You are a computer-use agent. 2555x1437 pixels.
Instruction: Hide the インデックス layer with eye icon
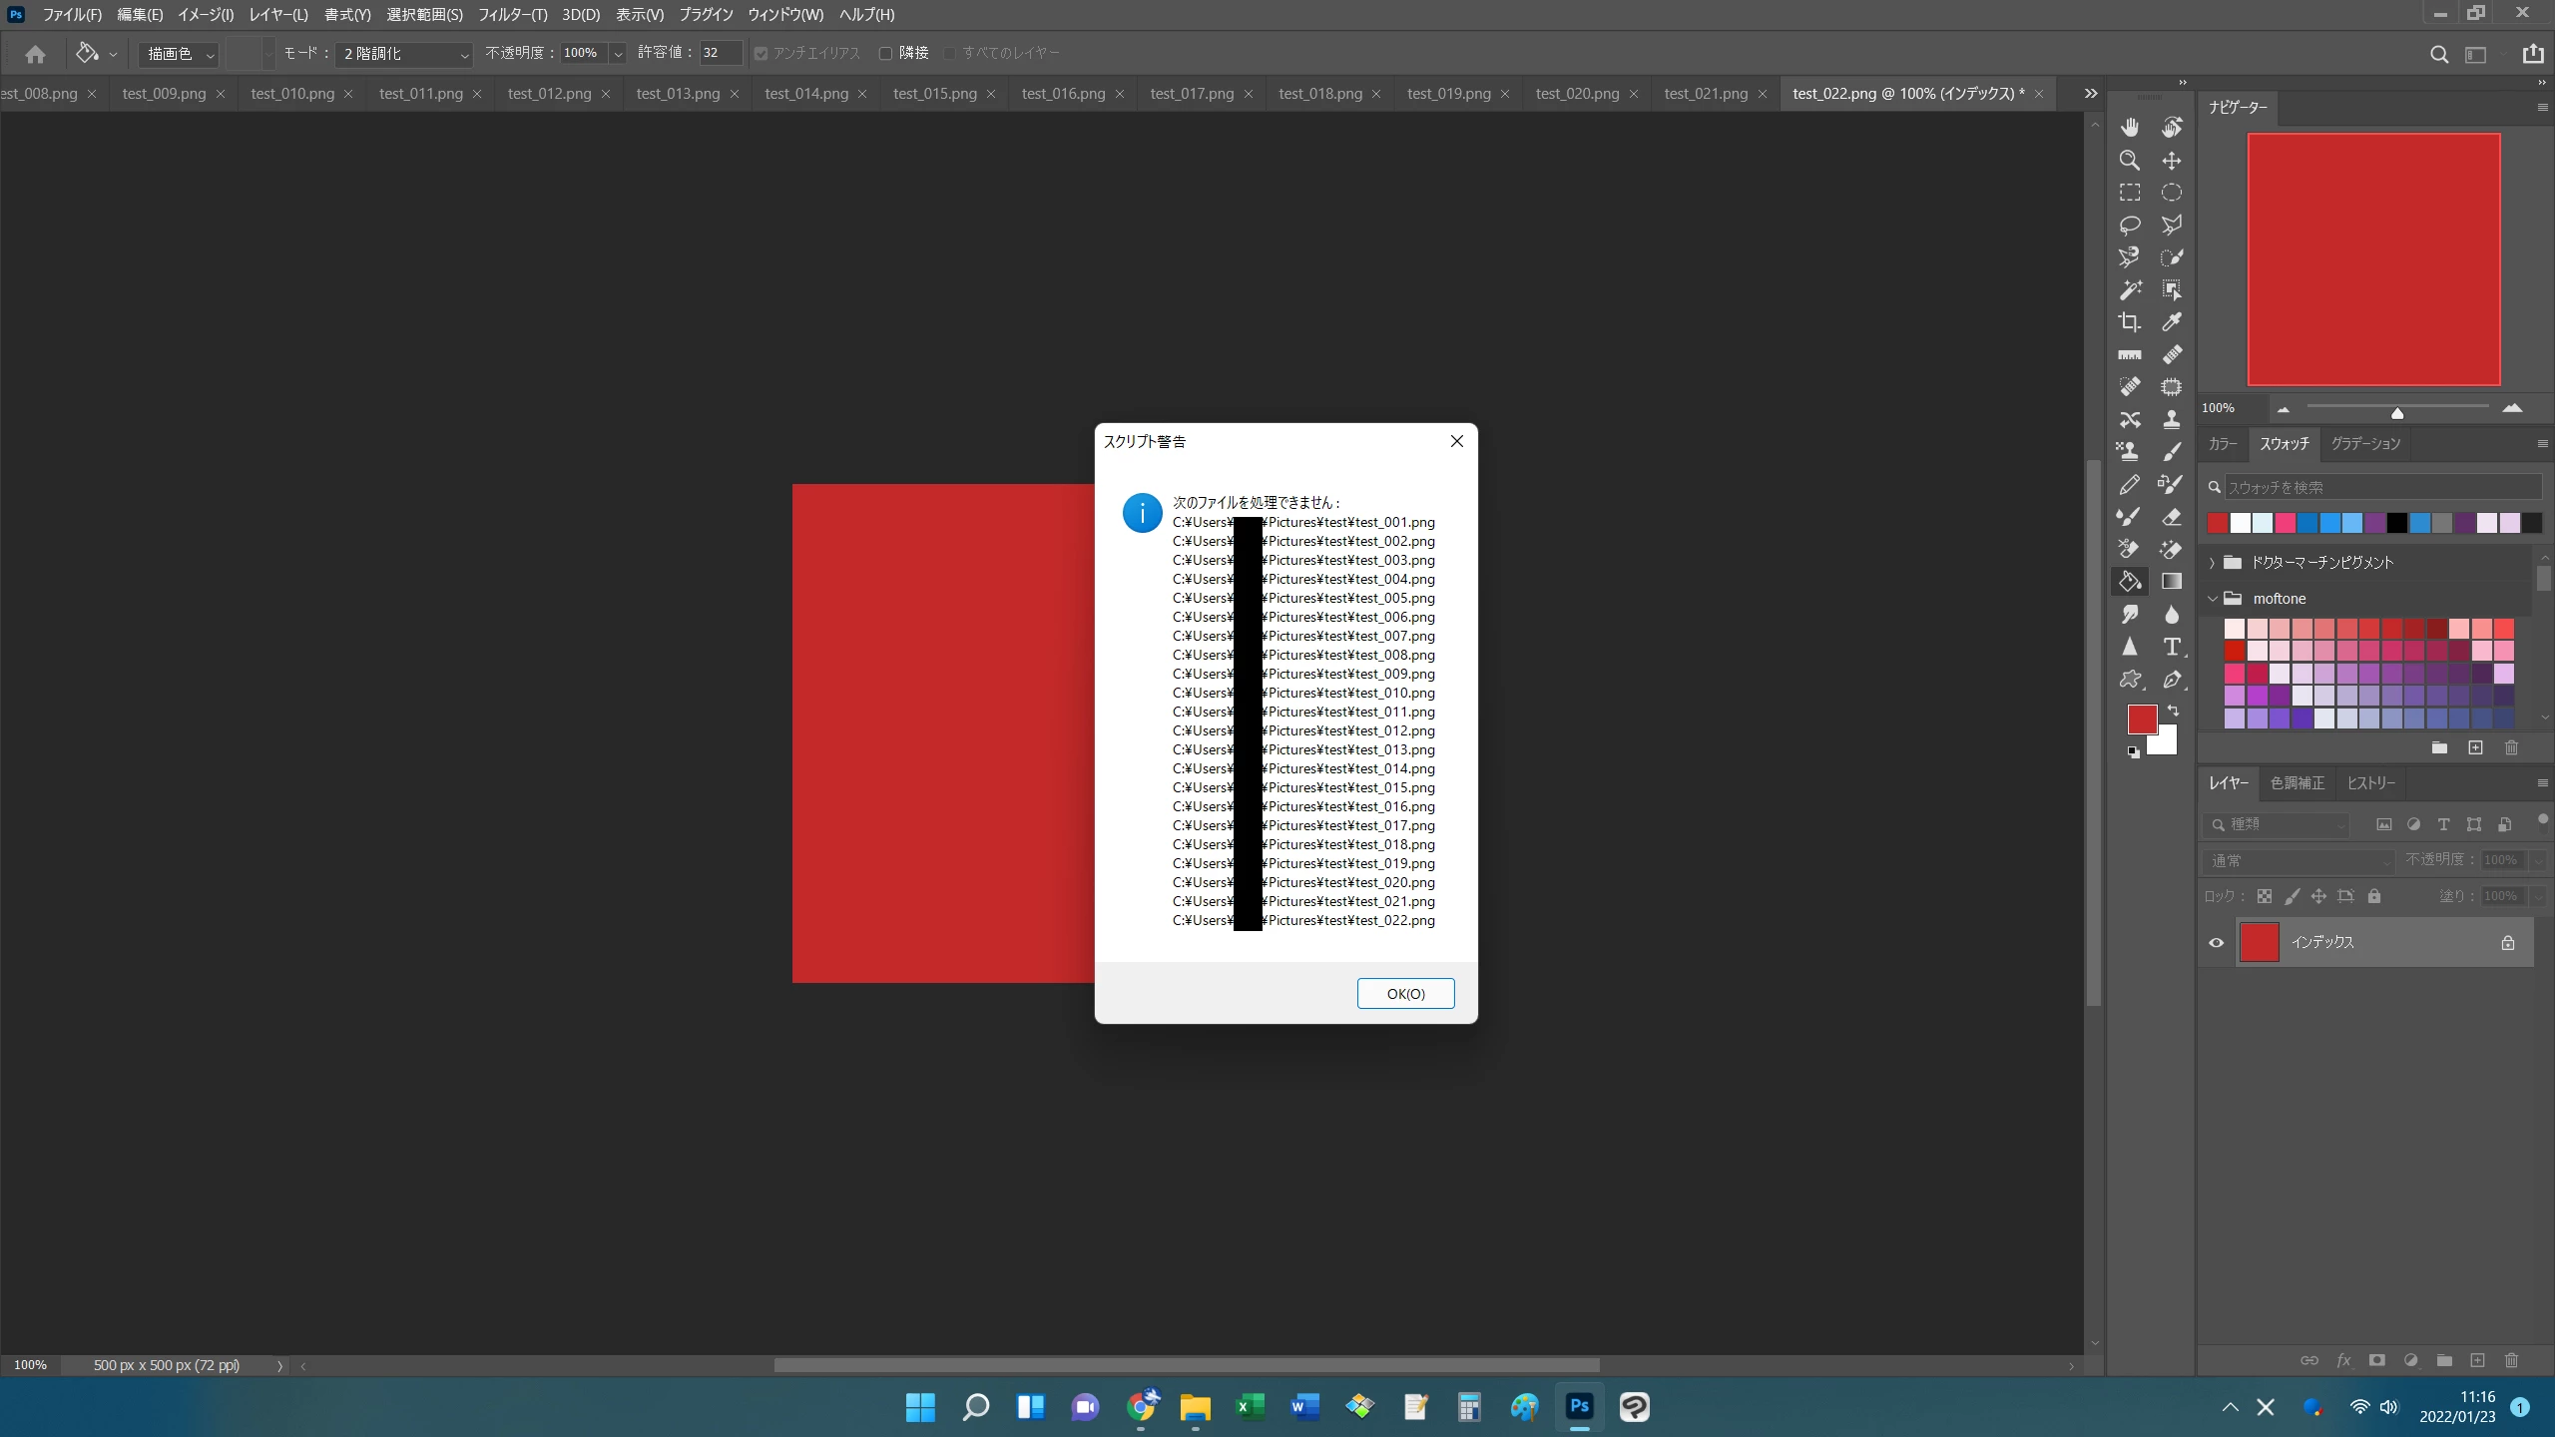coord(2216,942)
